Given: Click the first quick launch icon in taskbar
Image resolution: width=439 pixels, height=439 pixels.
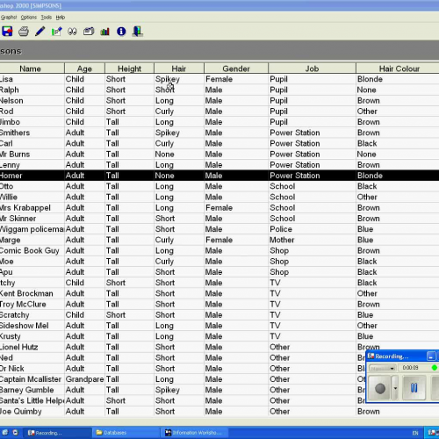Looking at the screenshot, I should click(x=5, y=432).
